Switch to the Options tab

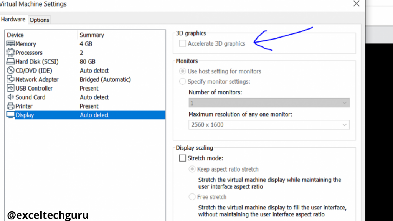(40, 20)
